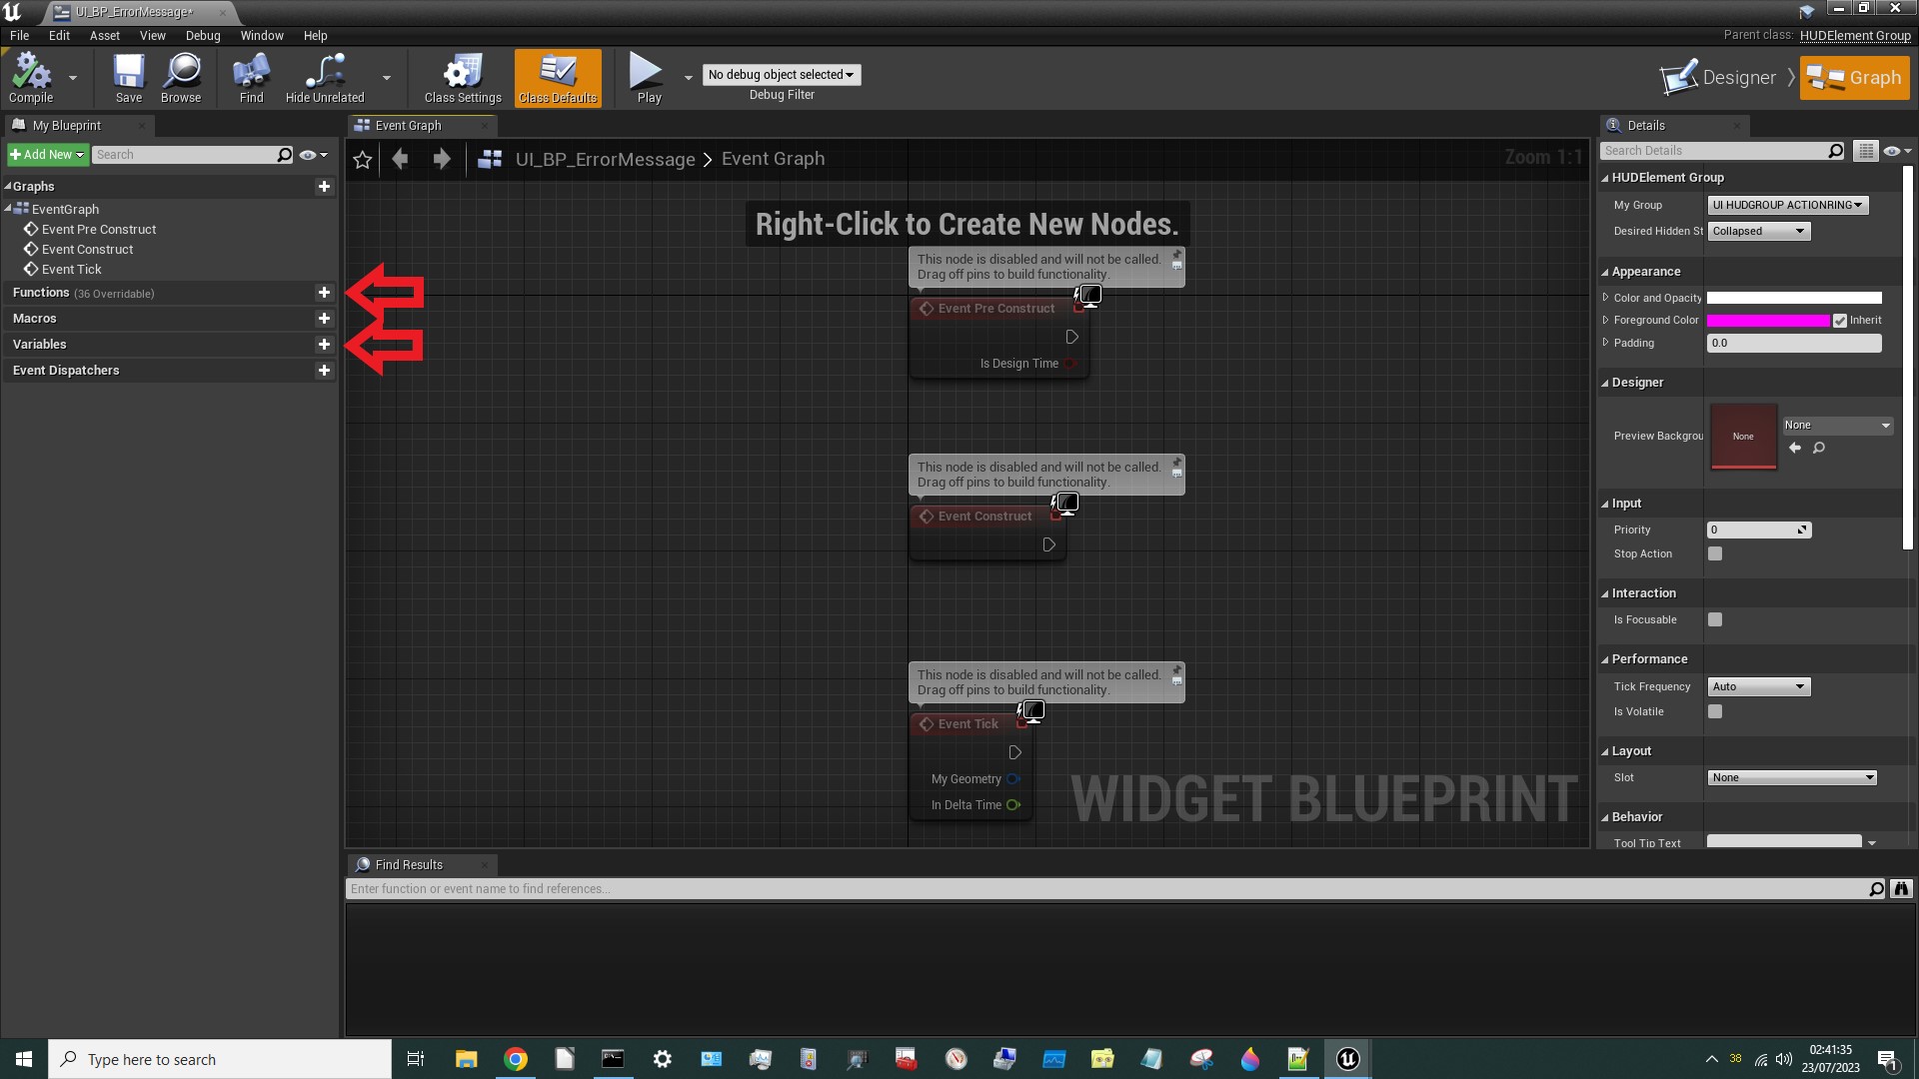Toggle Hide Unrelated nodes
The width and height of the screenshot is (1919, 1079).
pos(325,78)
